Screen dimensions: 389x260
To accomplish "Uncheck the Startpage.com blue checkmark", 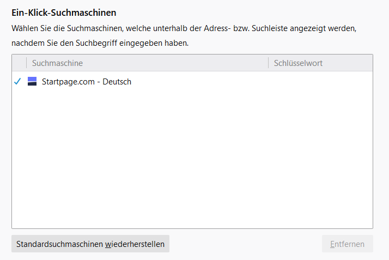I will click(x=17, y=82).
